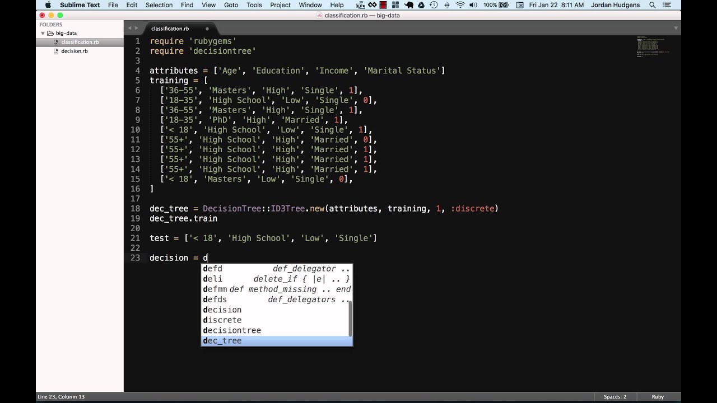717x403 pixels.
Task: Place cursor on the require 'decisiontree' line
Action: tap(202, 51)
